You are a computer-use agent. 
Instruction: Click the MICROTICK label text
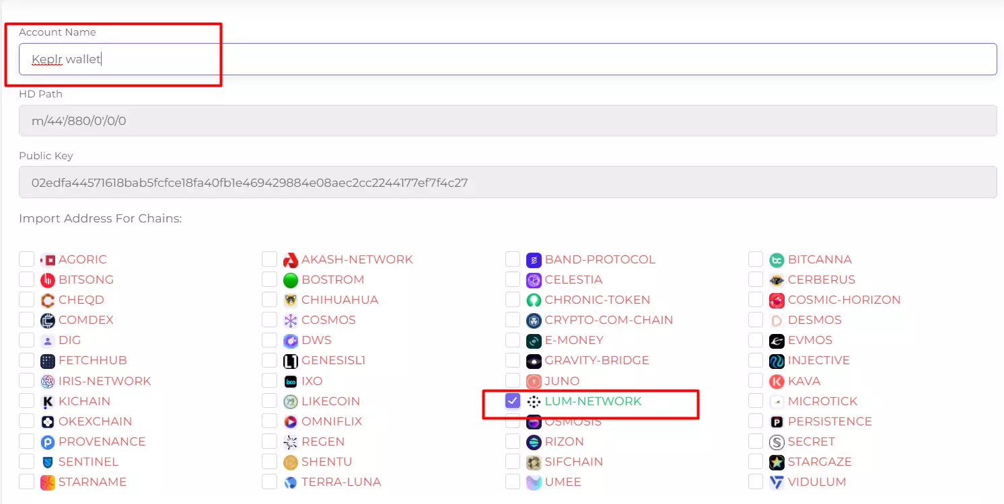pyautogui.click(x=823, y=401)
